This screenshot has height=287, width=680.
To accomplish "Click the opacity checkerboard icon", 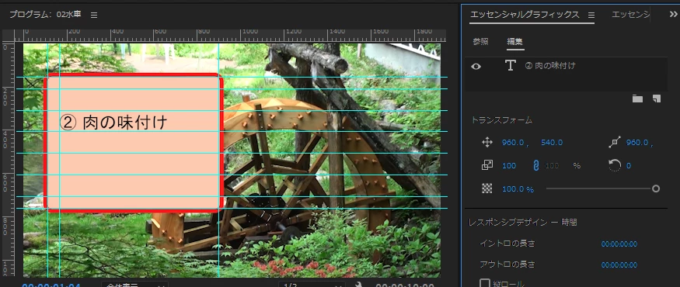I will [487, 188].
